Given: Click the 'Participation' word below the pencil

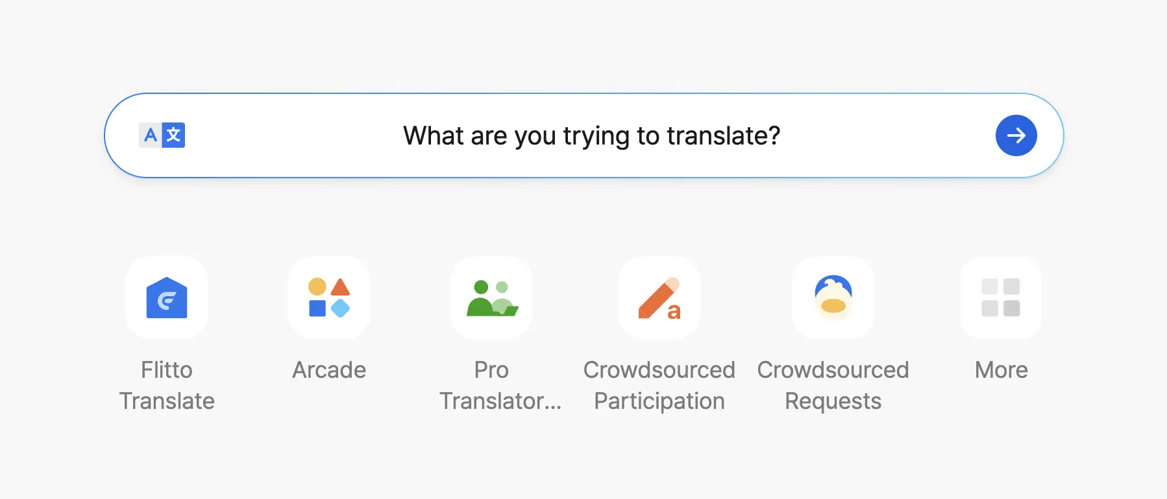Looking at the screenshot, I should coord(659,401).
